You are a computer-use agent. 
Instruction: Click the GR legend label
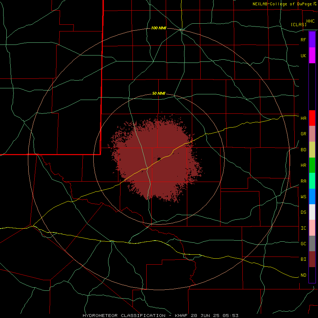[x=303, y=134]
